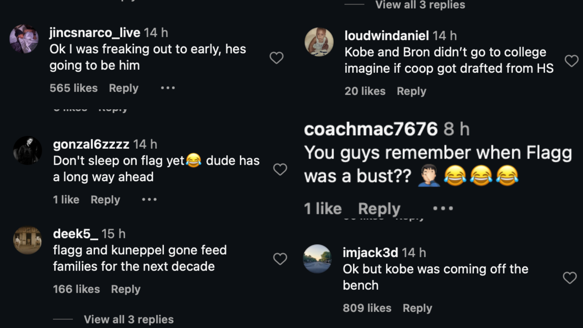
Task: Open more options on jincsnarco_live's comment
Action: point(168,88)
